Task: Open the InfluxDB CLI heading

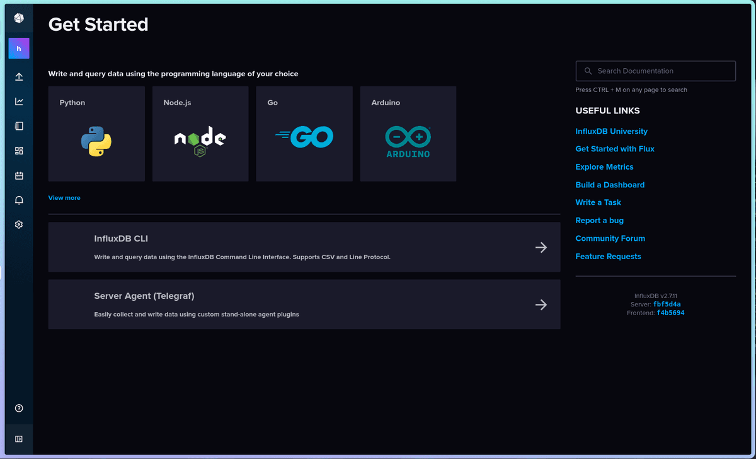Action: coord(121,239)
